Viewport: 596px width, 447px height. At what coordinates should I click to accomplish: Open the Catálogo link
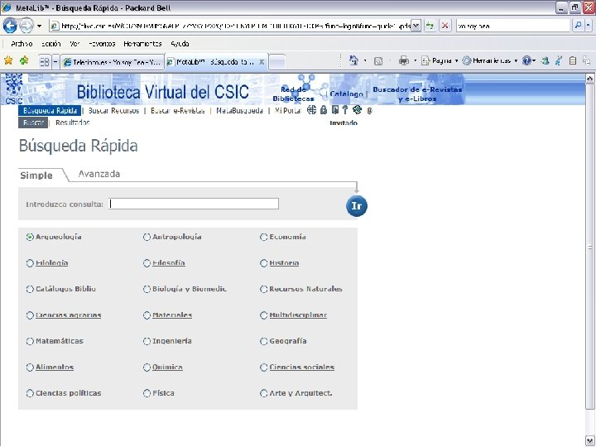pos(346,94)
